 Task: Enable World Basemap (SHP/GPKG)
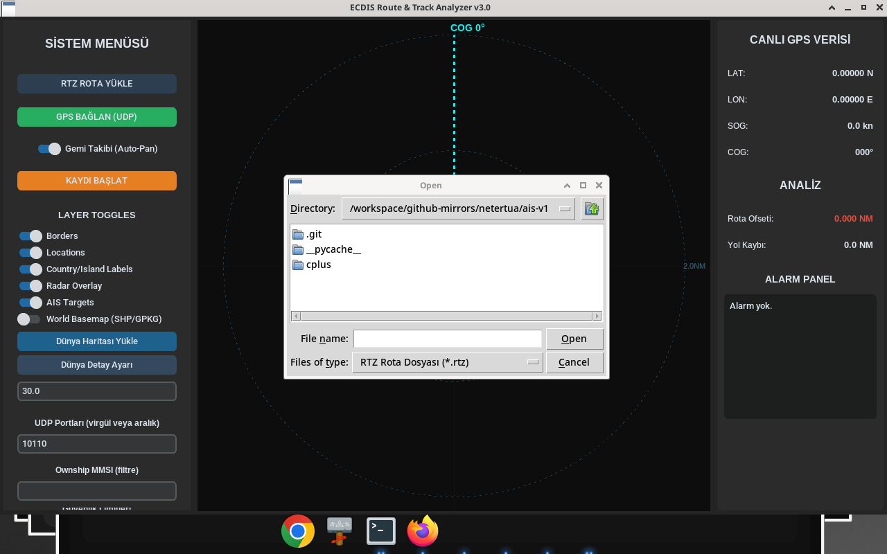pyautogui.click(x=29, y=319)
